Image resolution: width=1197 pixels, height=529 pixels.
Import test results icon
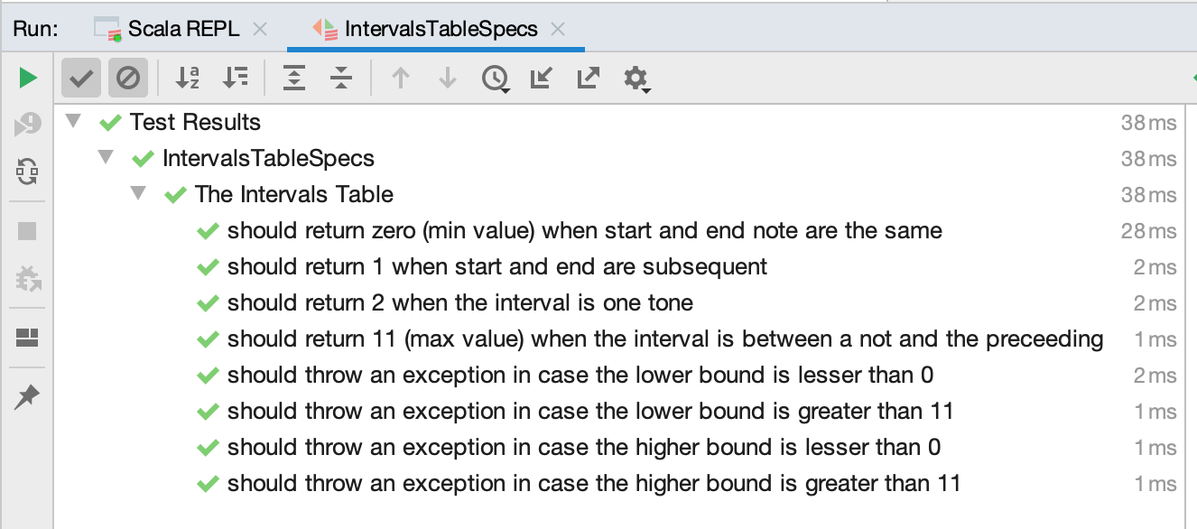[541, 79]
